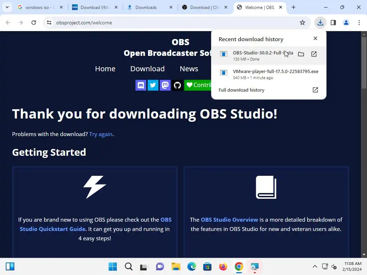The image size is (367, 275).
Task: Open full download history external icon
Action: pos(315,90)
